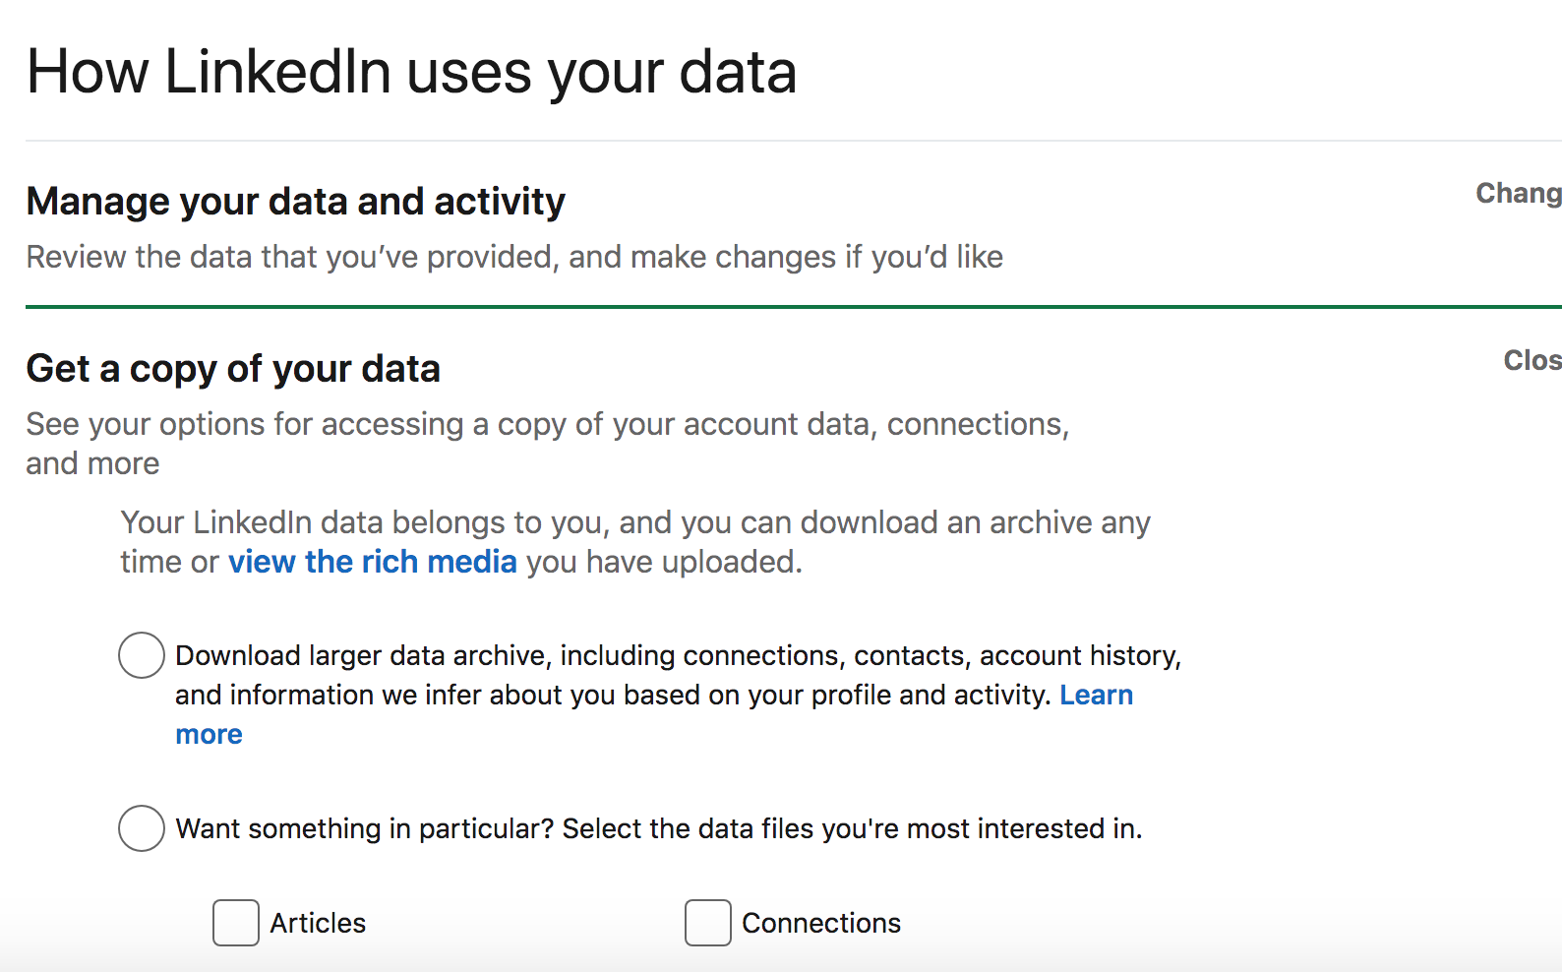The image size is (1562, 972).
Task: Close the Get a copy of your data section
Action: click(1532, 361)
